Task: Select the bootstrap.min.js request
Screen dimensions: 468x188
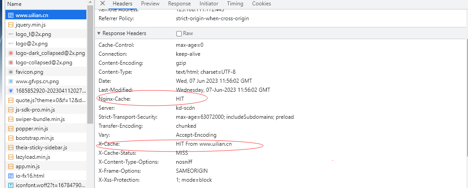Action: point(35,138)
